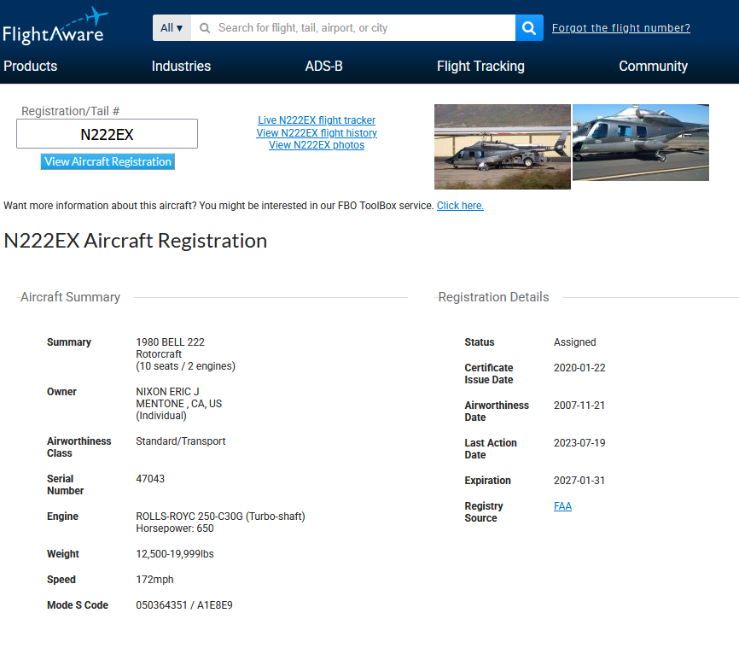Open Live N222EX flight tracker link

(317, 120)
